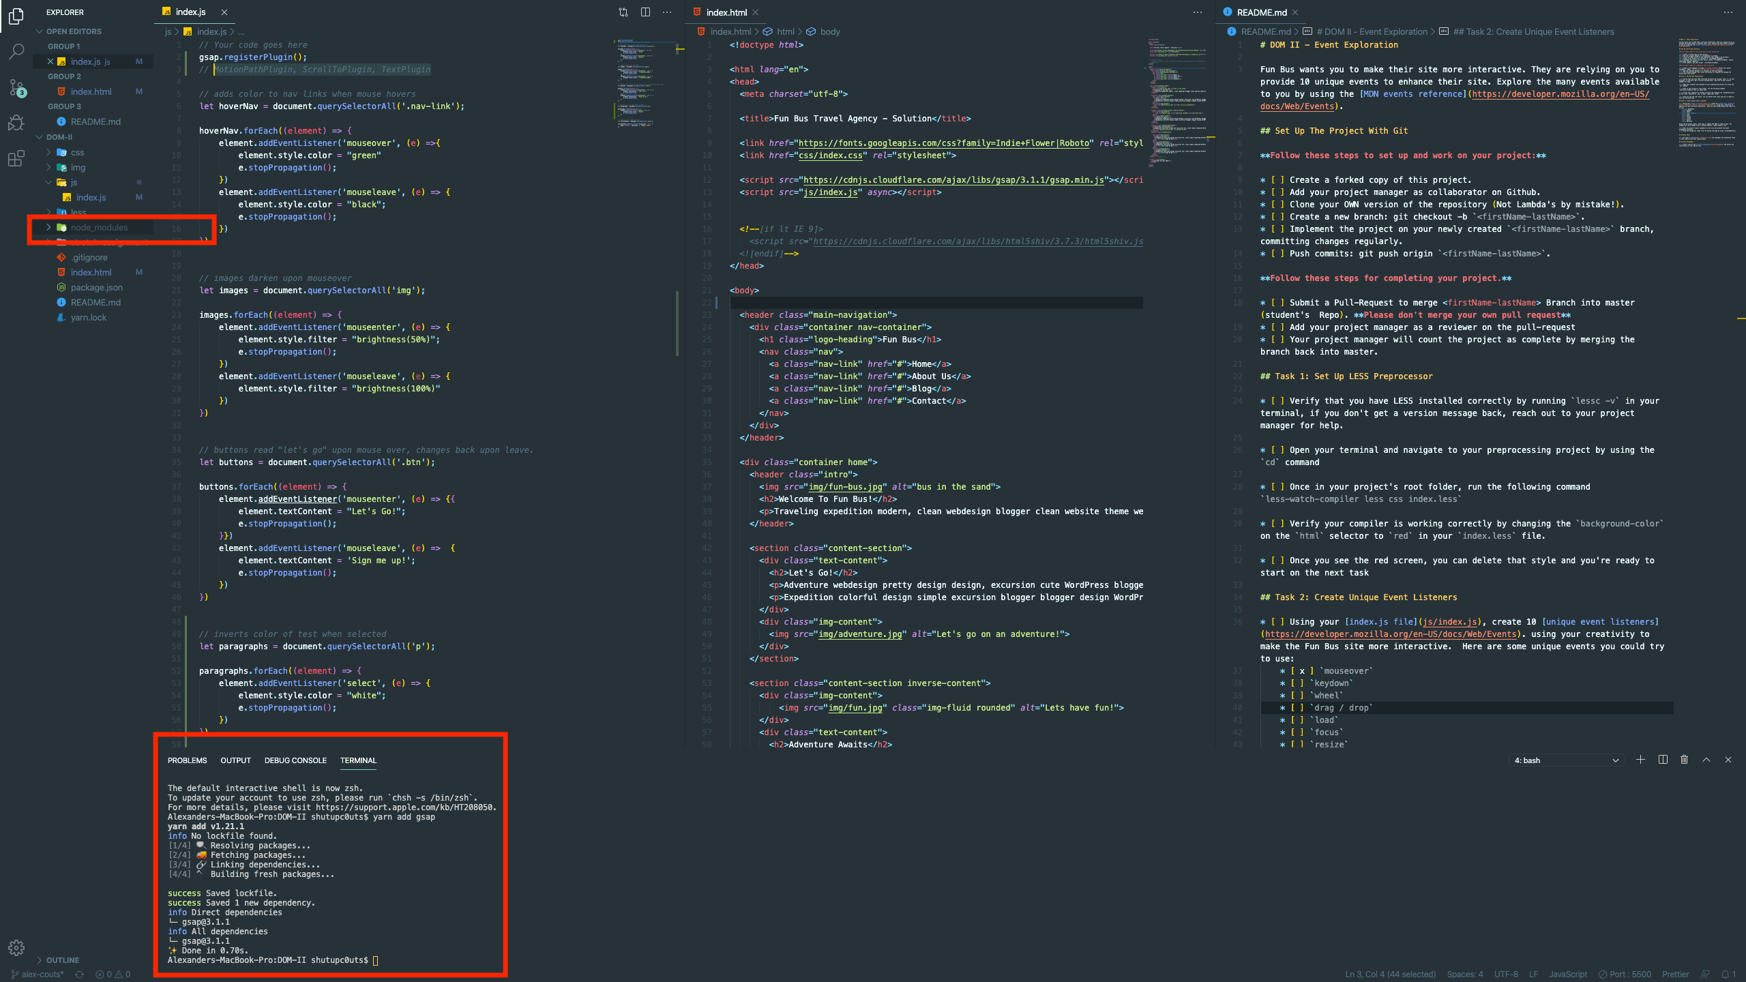Select the Search icon in activity bar

[x=16, y=52]
